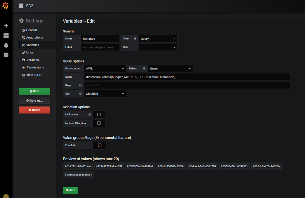Open the Alerting bell icon
Screen dimensions: 305x198
[6, 45]
